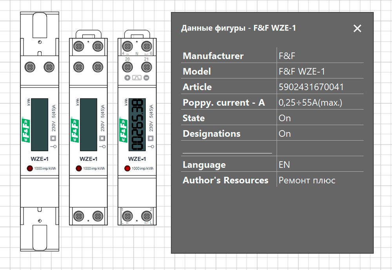Click the minus polarity symbol on right meter

tap(147, 78)
